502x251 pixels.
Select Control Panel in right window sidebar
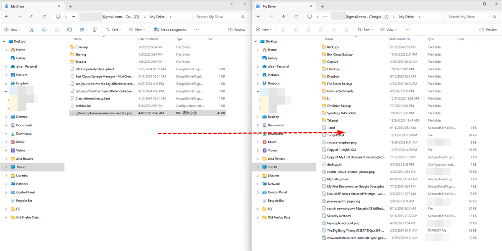[277, 192]
